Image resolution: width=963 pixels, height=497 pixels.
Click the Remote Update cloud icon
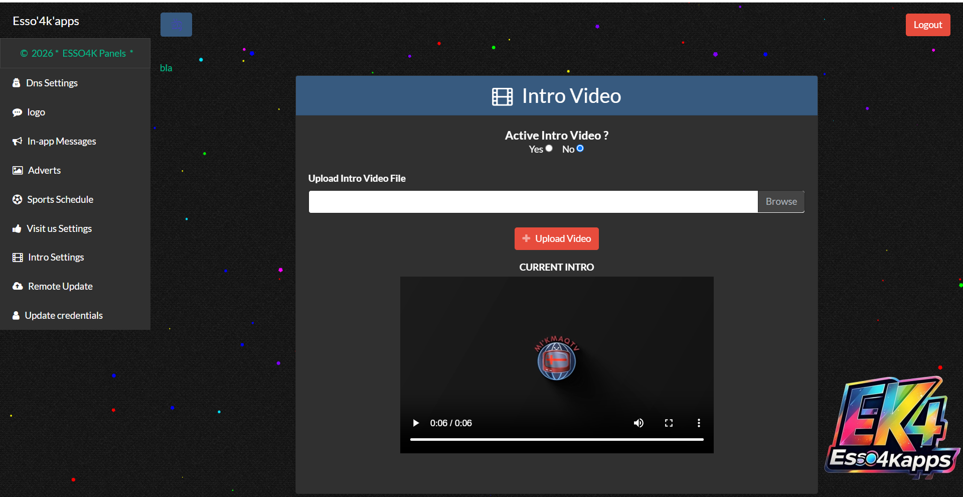[x=18, y=286]
